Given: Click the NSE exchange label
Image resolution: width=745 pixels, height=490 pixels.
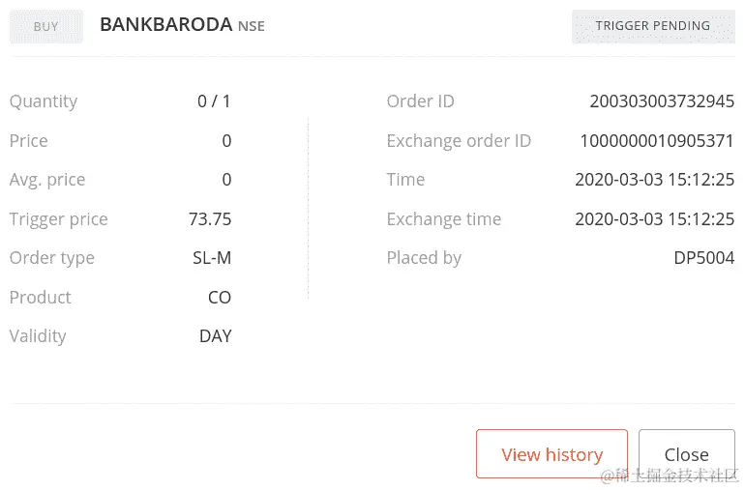Looking at the screenshot, I should [x=252, y=26].
